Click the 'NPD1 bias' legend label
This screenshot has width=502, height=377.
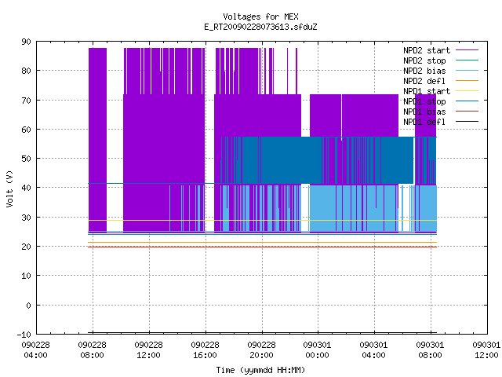click(x=424, y=112)
